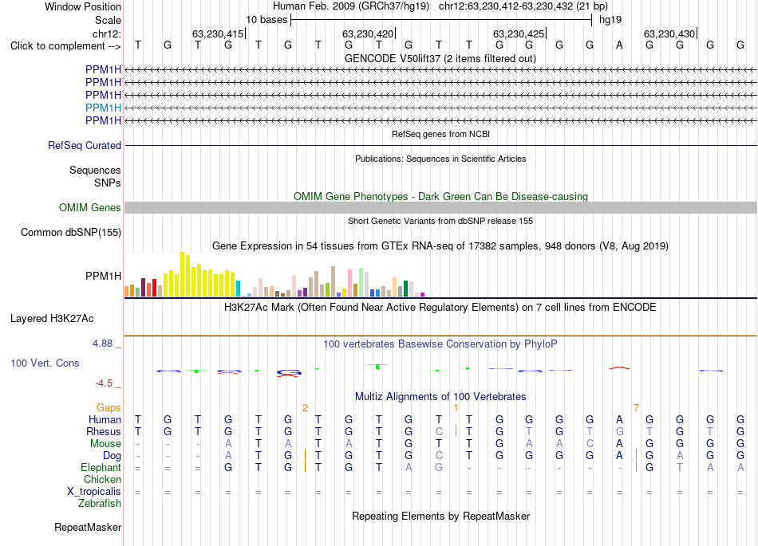The image size is (758, 546).
Task: Click the chr12:63,230,412-63,230,432 (21 bp) text
Action: pos(523,6)
